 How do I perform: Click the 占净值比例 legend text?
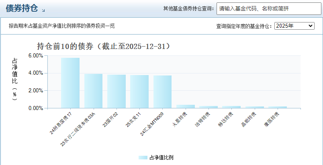point(161,158)
